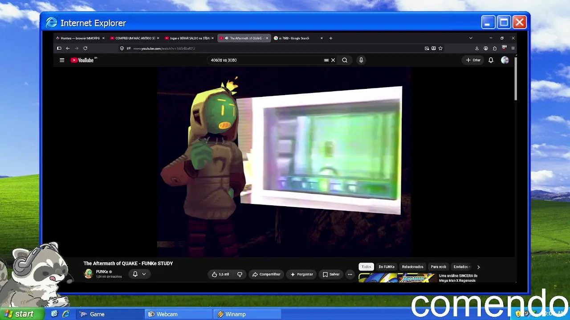Click the browser address bar URL
This screenshot has width=570, height=320.
point(164,48)
